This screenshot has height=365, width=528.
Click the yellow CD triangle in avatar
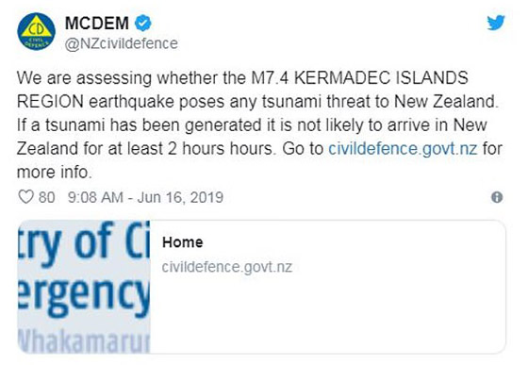(x=37, y=28)
